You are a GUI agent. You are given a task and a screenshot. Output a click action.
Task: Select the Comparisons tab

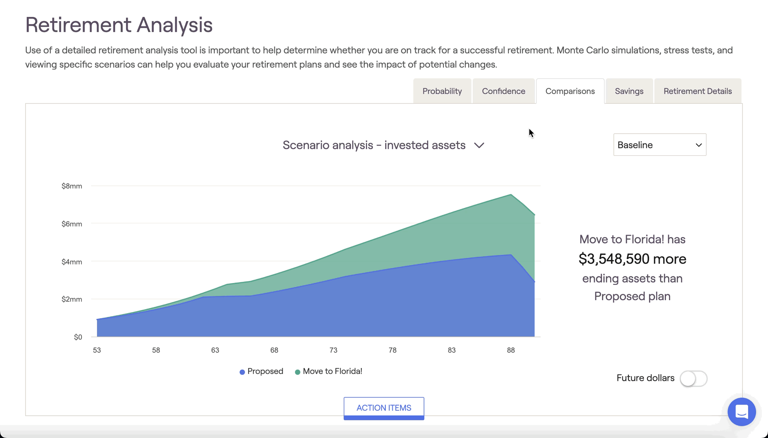pos(570,91)
